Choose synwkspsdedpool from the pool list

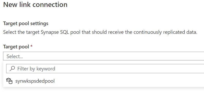point(104,81)
